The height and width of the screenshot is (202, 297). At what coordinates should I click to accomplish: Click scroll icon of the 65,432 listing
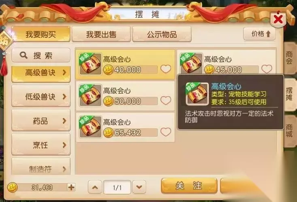click(90, 127)
